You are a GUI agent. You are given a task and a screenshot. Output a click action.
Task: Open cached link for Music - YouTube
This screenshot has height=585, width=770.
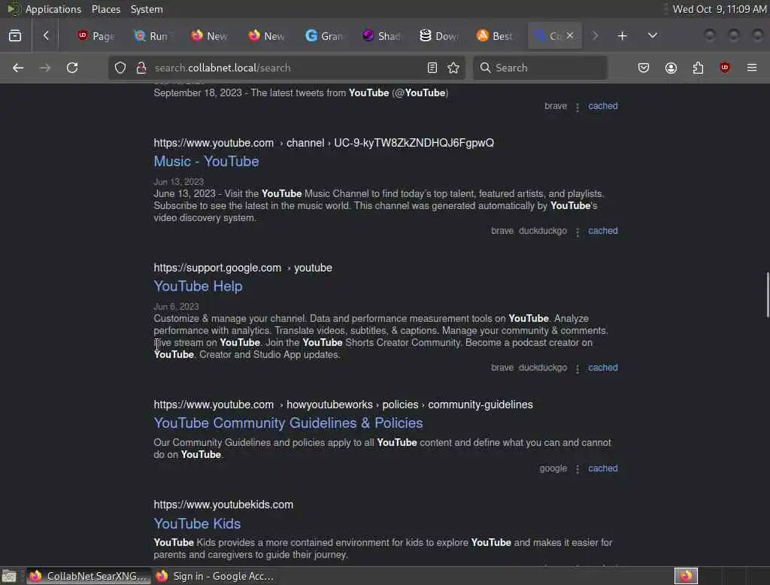[x=603, y=231]
